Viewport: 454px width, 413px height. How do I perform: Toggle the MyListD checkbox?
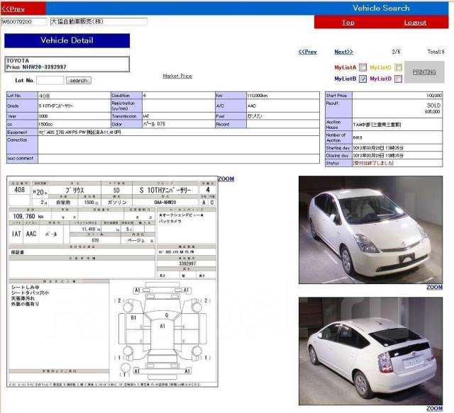point(399,79)
